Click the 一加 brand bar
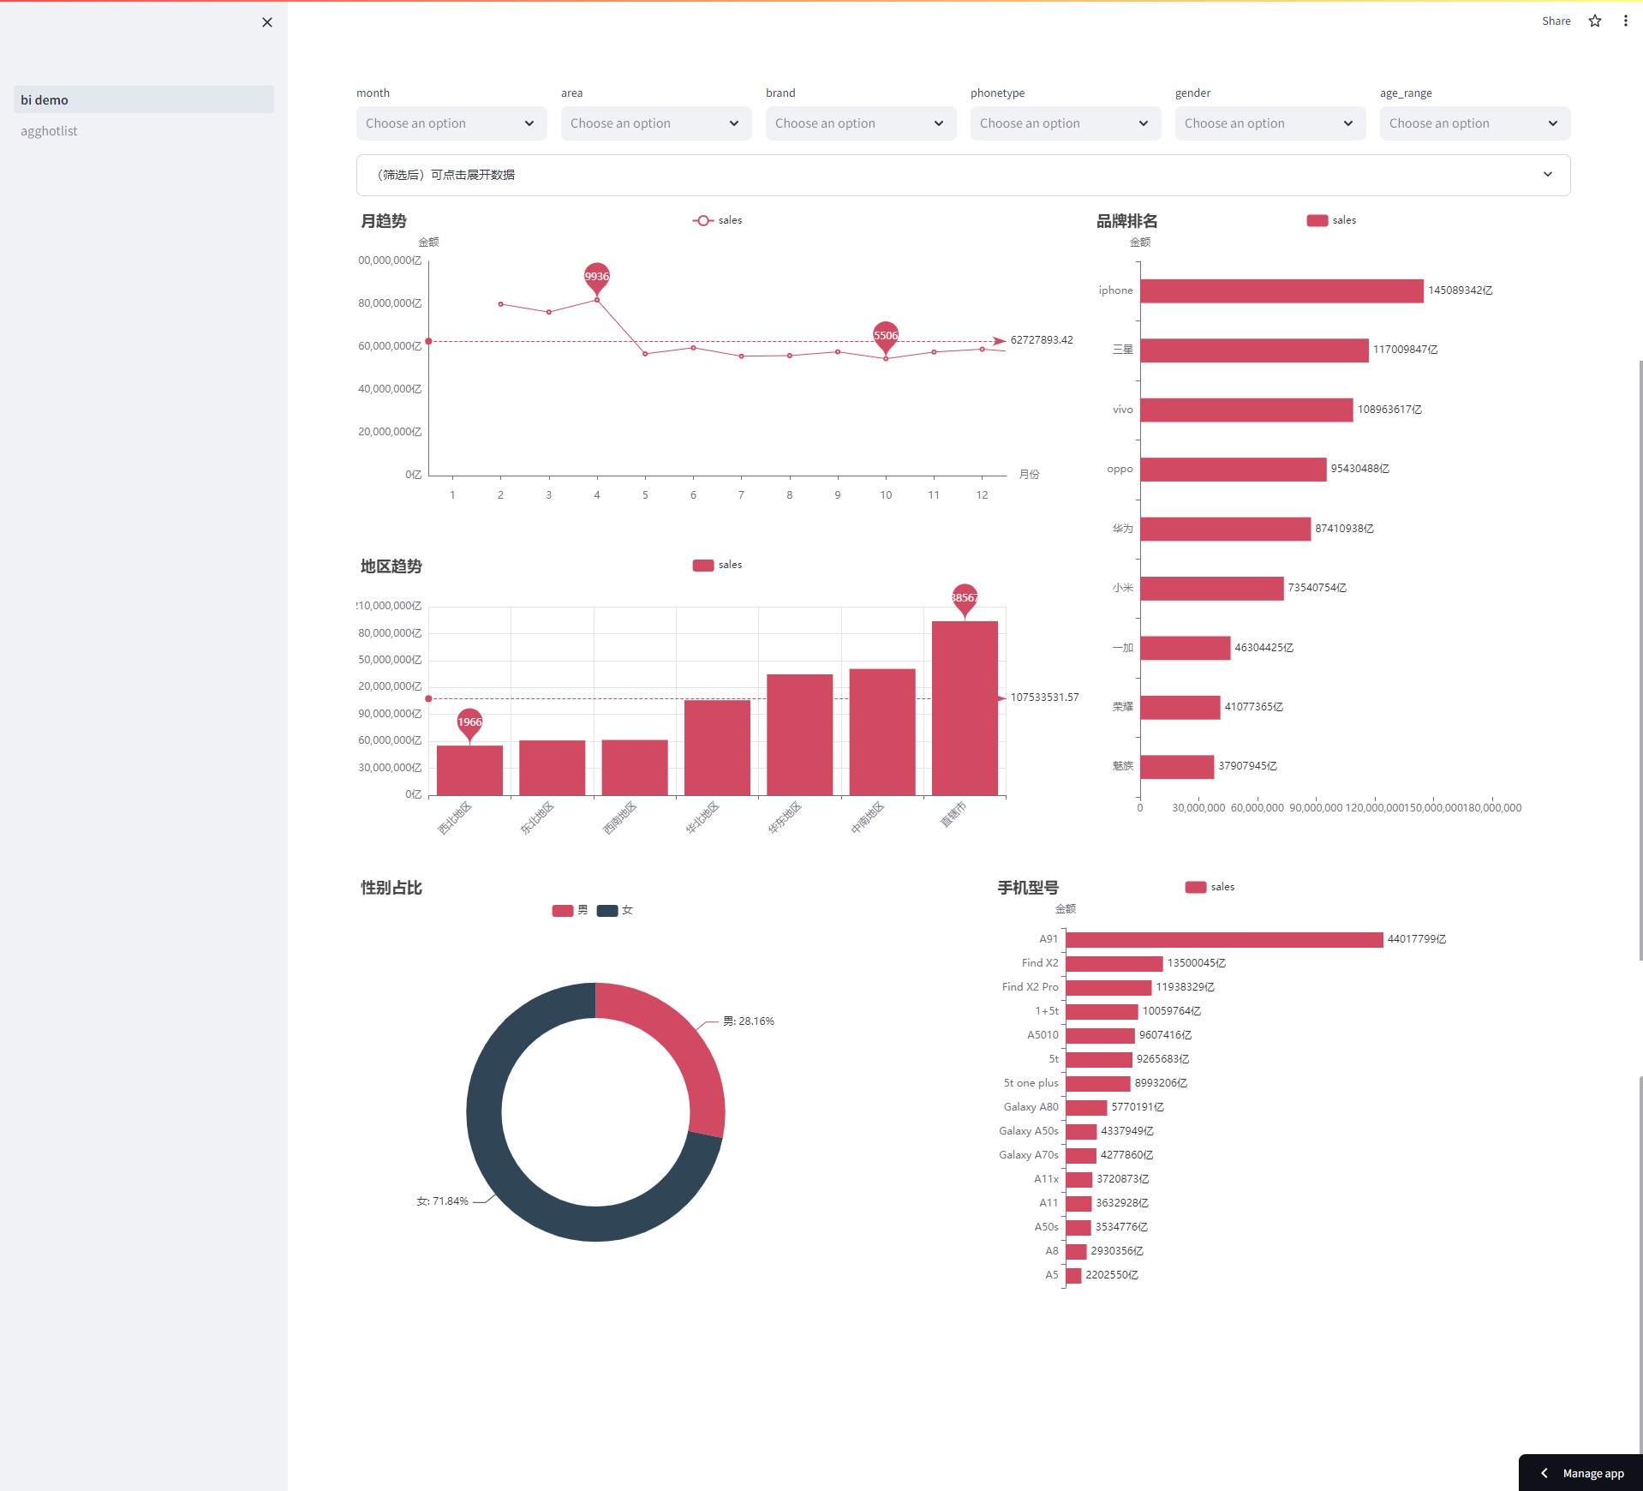Image resolution: width=1643 pixels, height=1491 pixels. (1186, 648)
